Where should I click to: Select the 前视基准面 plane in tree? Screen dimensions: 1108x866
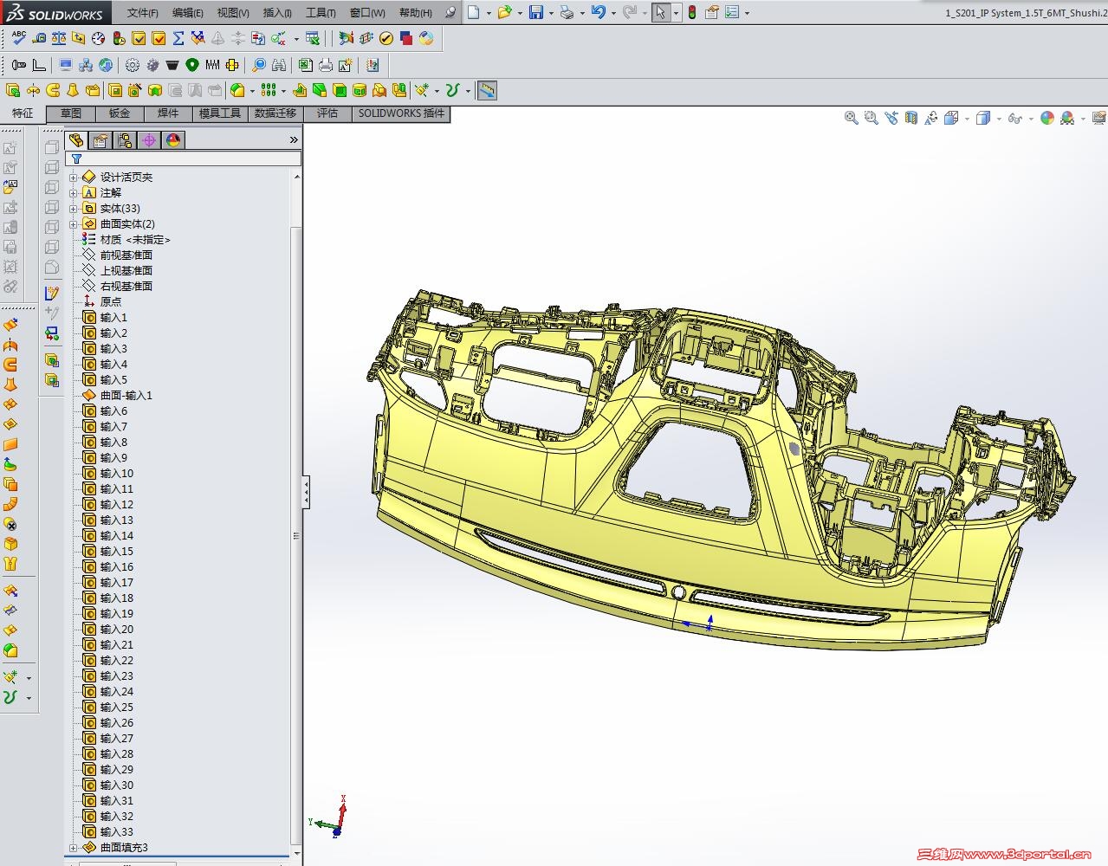(x=126, y=255)
